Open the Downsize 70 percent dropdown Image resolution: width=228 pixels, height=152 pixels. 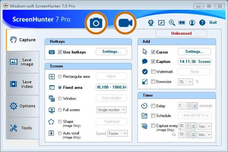click(x=185, y=82)
